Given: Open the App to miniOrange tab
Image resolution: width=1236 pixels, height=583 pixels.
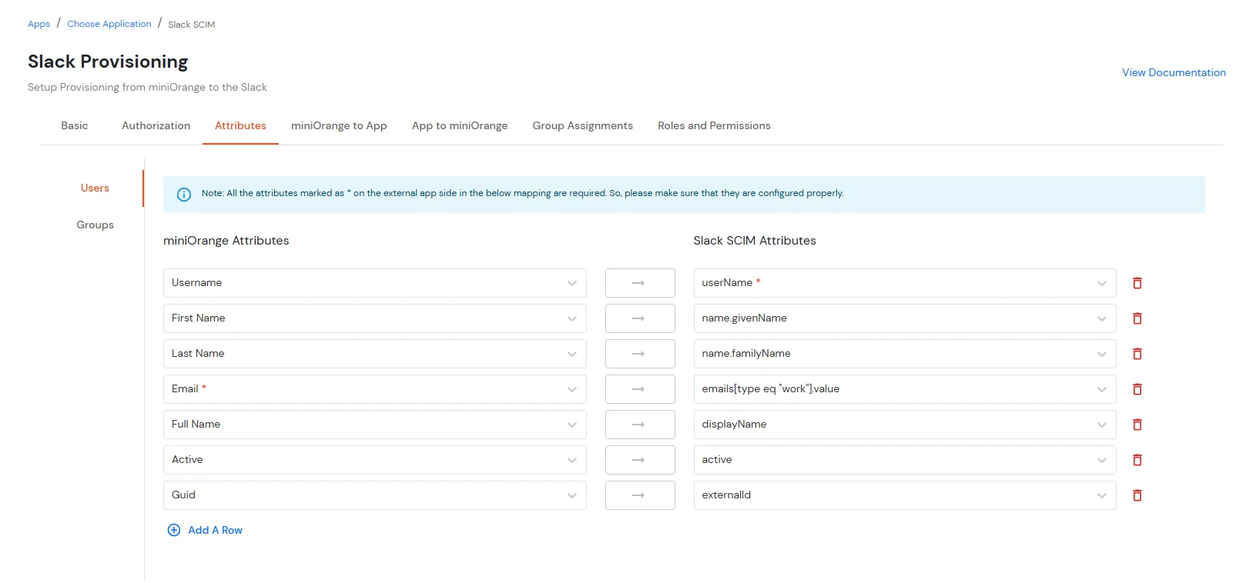Looking at the screenshot, I should coord(460,125).
